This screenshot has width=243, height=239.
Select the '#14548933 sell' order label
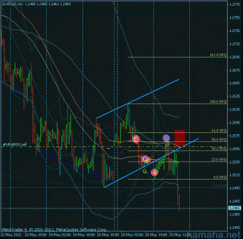[15, 144]
